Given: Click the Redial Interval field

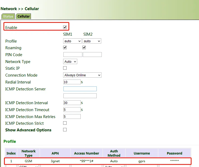Looking at the screenshot, I should pyautogui.click(x=72, y=82).
